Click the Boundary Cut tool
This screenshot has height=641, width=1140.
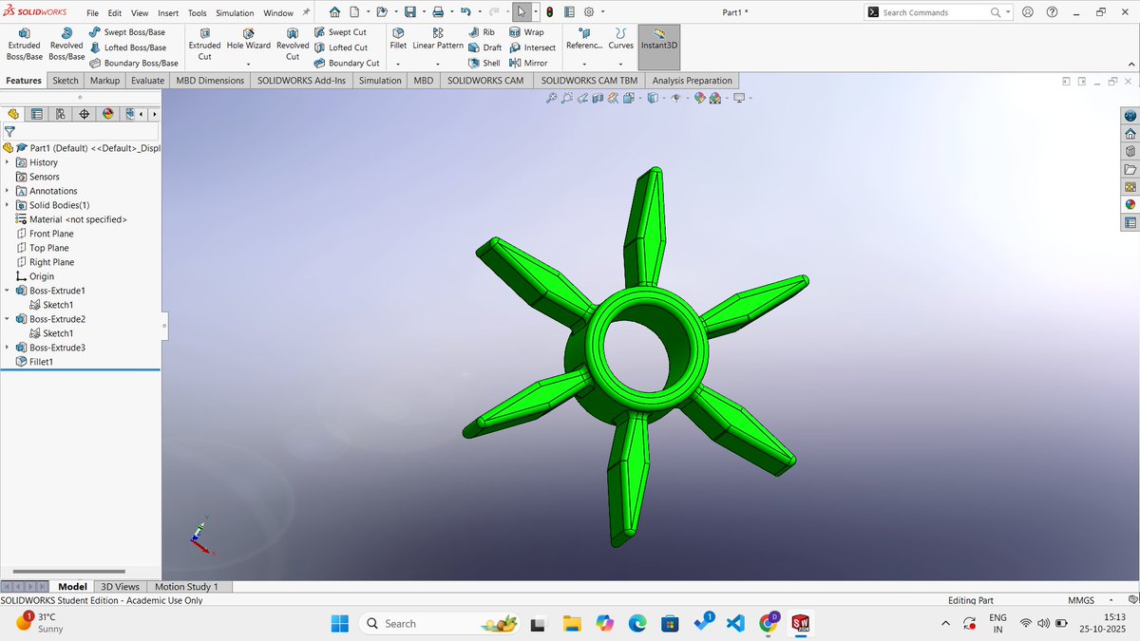347,63
